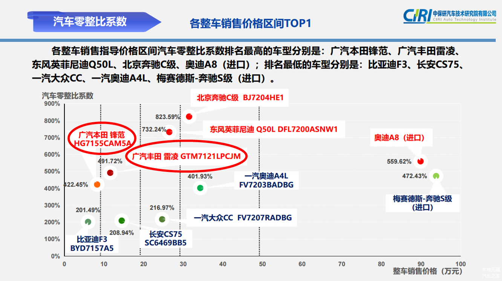
Task: Click the red data point for 823.59%
Action: [189, 116]
